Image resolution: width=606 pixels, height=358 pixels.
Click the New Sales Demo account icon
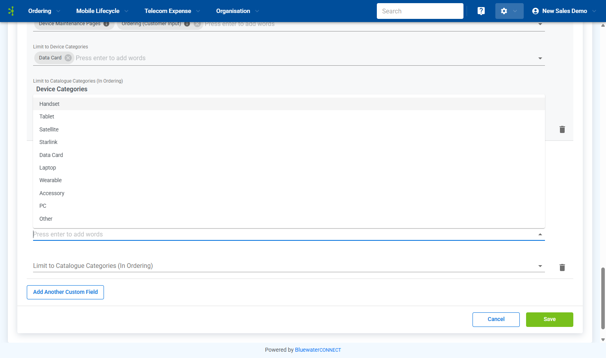pos(535,11)
